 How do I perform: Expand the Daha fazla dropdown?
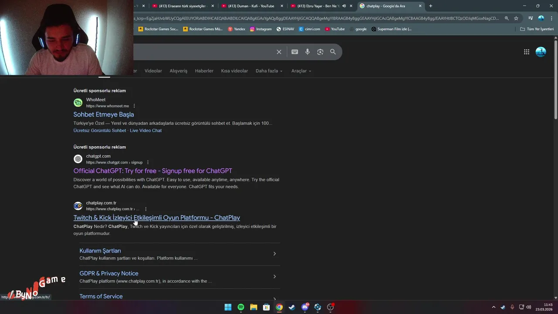click(x=269, y=71)
